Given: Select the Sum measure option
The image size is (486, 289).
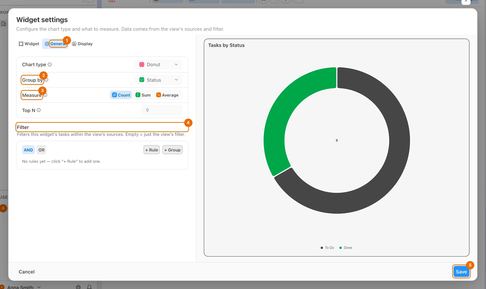Looking at the screenshot, I should pos(143,95).
